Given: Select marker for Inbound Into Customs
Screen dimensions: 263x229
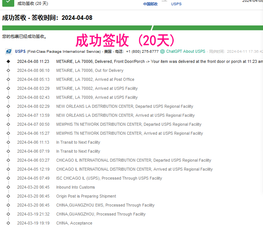Looking at the screenshot, I should (x=8, y=187).
